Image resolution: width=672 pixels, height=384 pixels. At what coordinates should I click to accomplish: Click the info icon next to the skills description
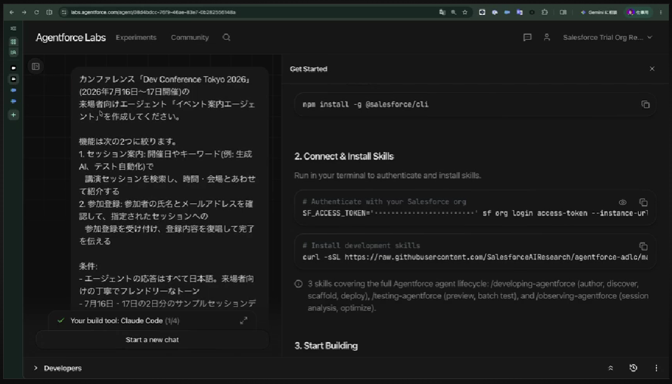click(x=298, y=284)
